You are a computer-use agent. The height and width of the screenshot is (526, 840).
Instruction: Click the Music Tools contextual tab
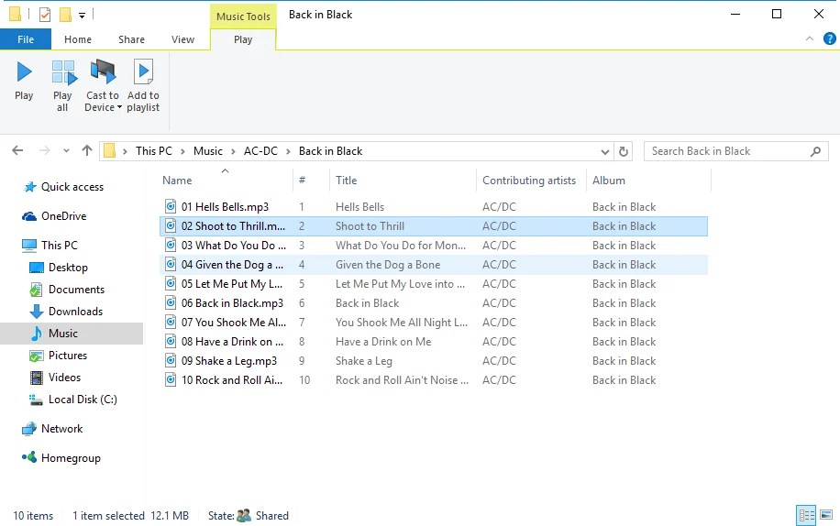point(243,16)
